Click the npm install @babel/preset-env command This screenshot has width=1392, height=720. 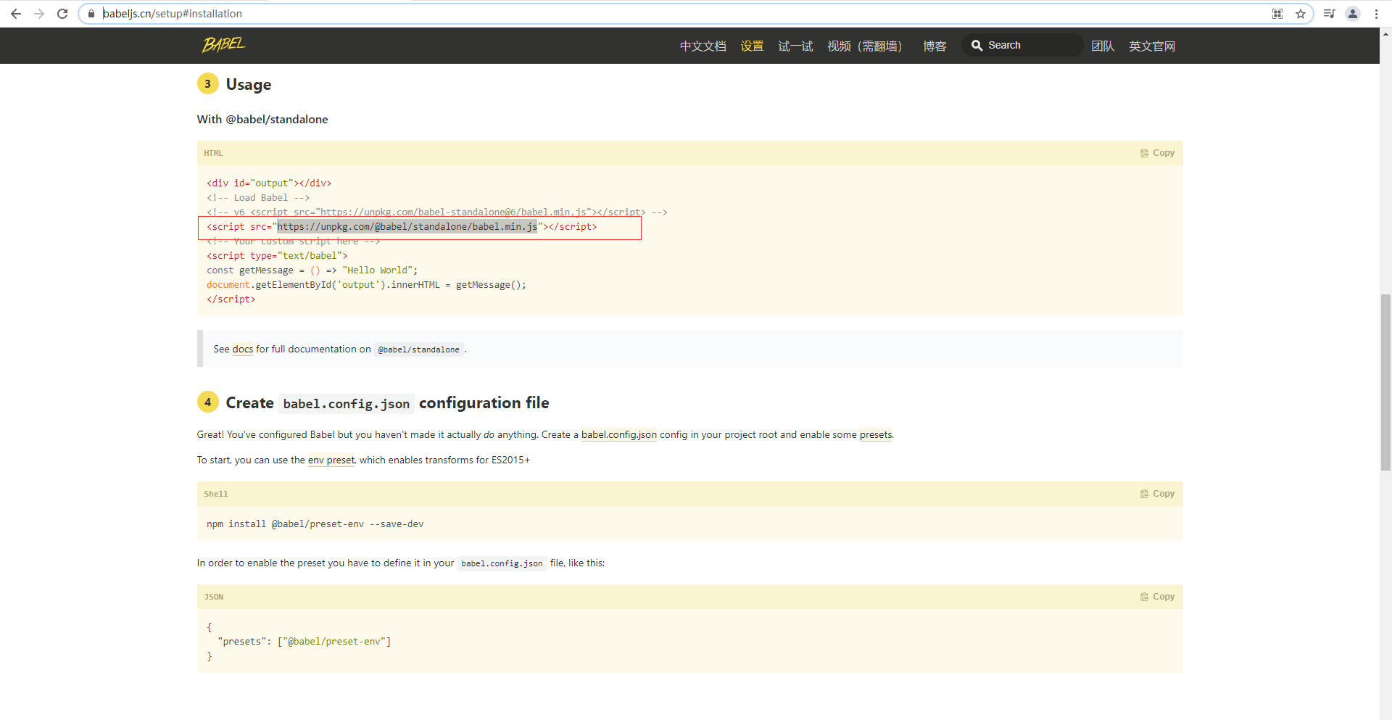315,524
